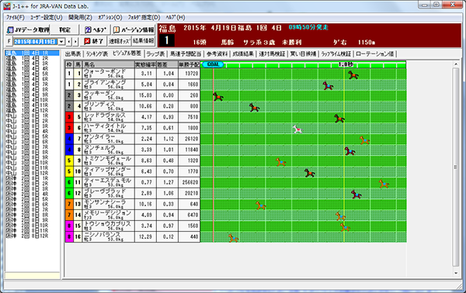466x293 pixels.
Task: Switch to the ローテーション値 tab
Action: 375,54
